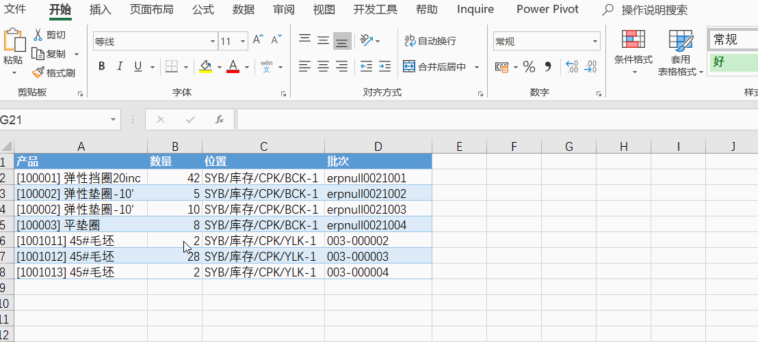Toggle italic formatting
This screenshot has width=758, height=342.
[x=120, y=67]
